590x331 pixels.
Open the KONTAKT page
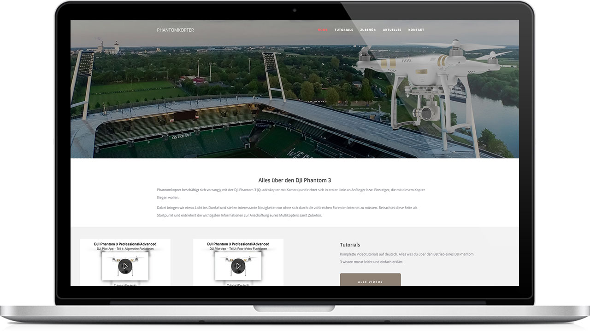coord(416,29)
